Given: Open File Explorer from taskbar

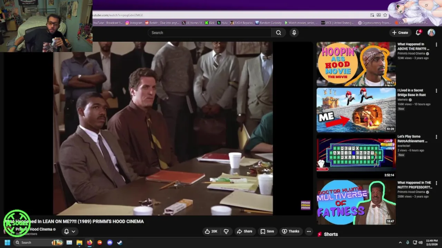Looking at the screenshot, I should pyautogui.click(x=79, y=242).
